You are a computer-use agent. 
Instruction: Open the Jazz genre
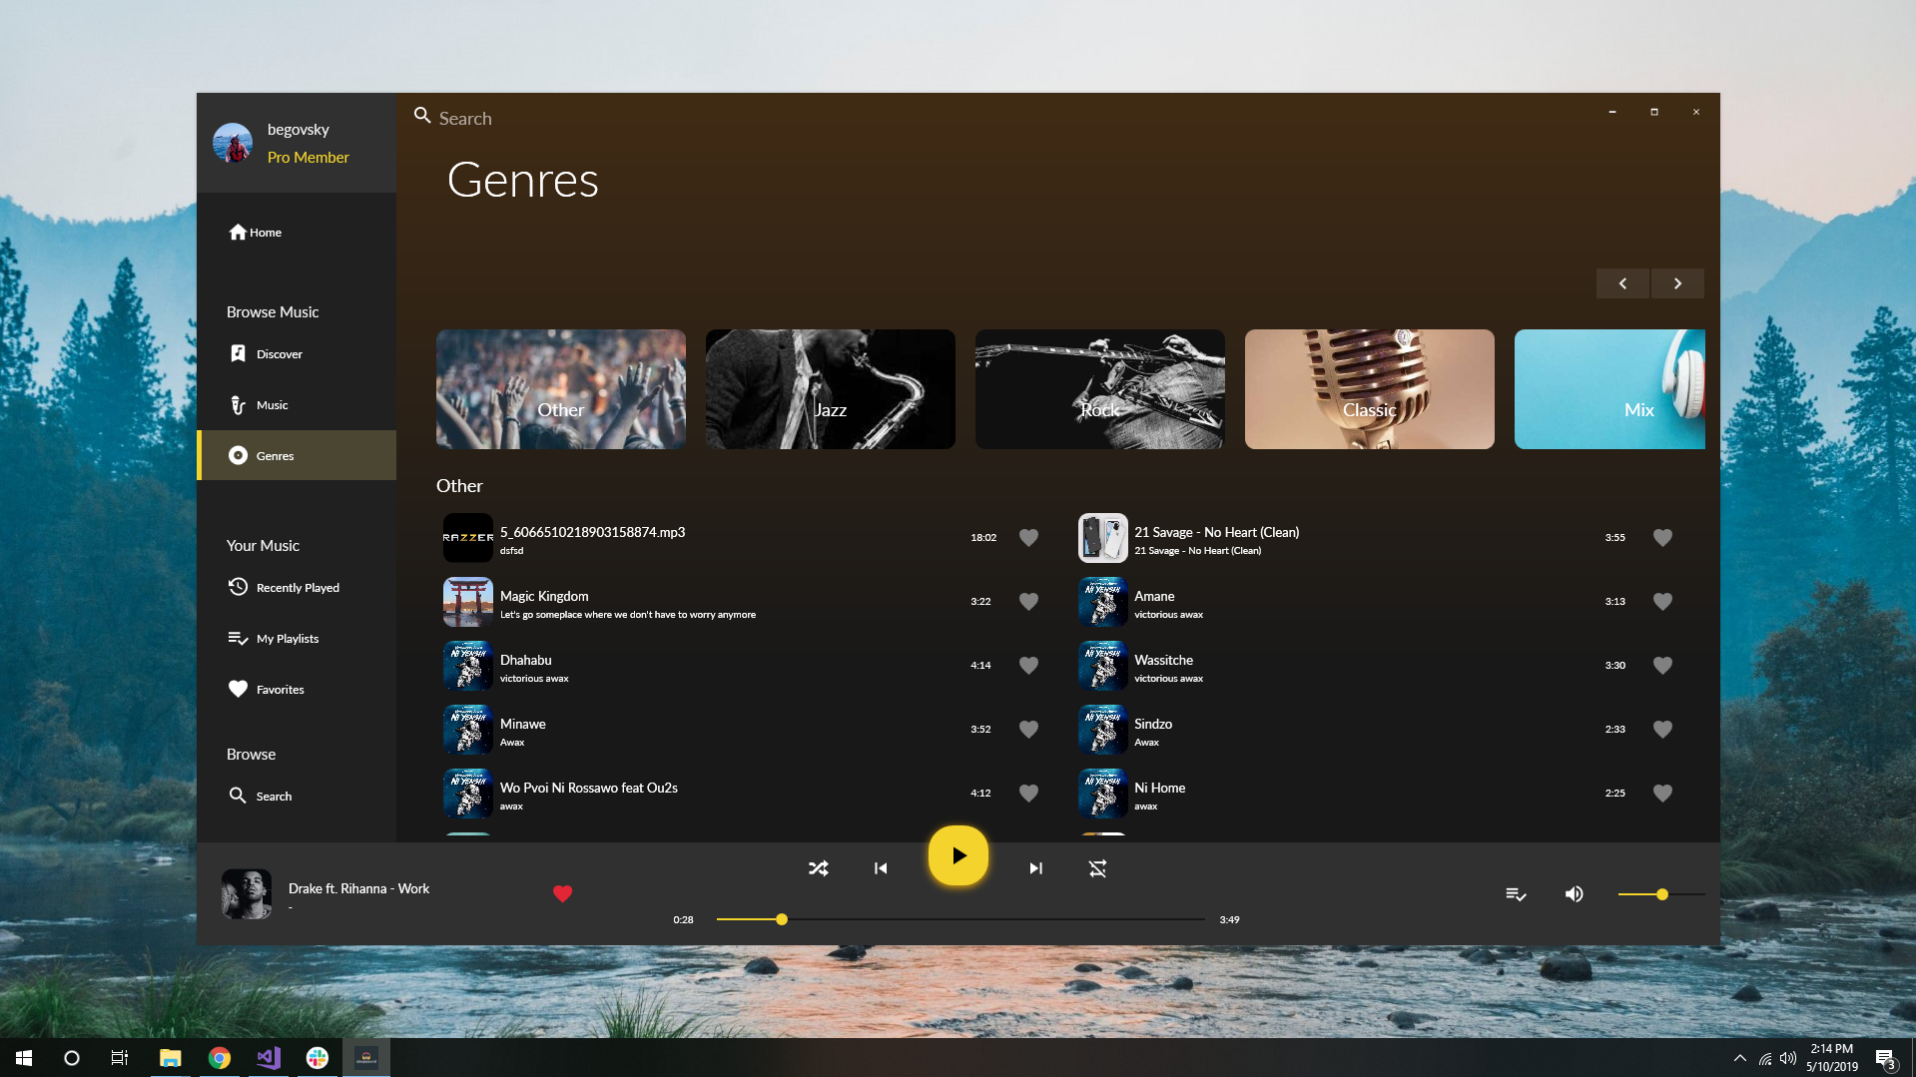point(830,389)
